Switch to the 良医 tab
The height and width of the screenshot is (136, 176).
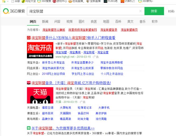[94, 22]
